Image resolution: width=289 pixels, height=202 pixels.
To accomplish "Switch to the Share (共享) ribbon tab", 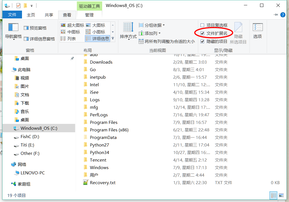I will [x=49, y=15].
